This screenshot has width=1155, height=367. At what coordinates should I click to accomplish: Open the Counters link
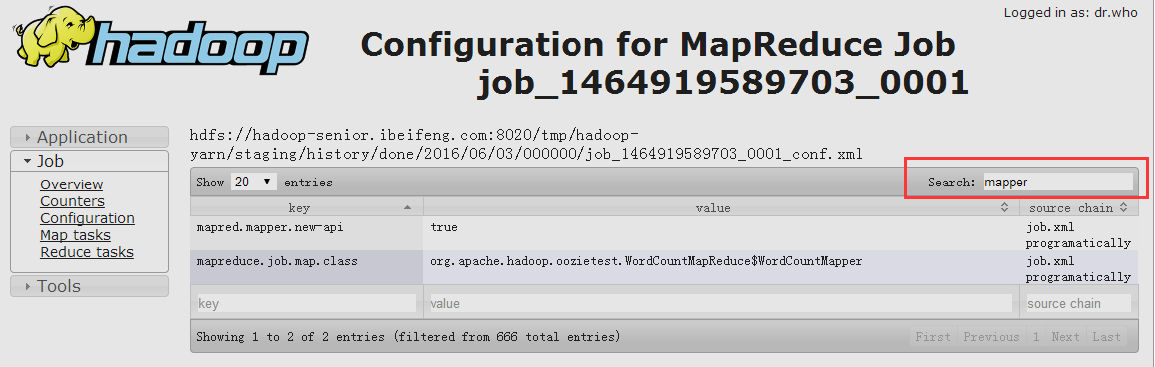pos(72,201)
